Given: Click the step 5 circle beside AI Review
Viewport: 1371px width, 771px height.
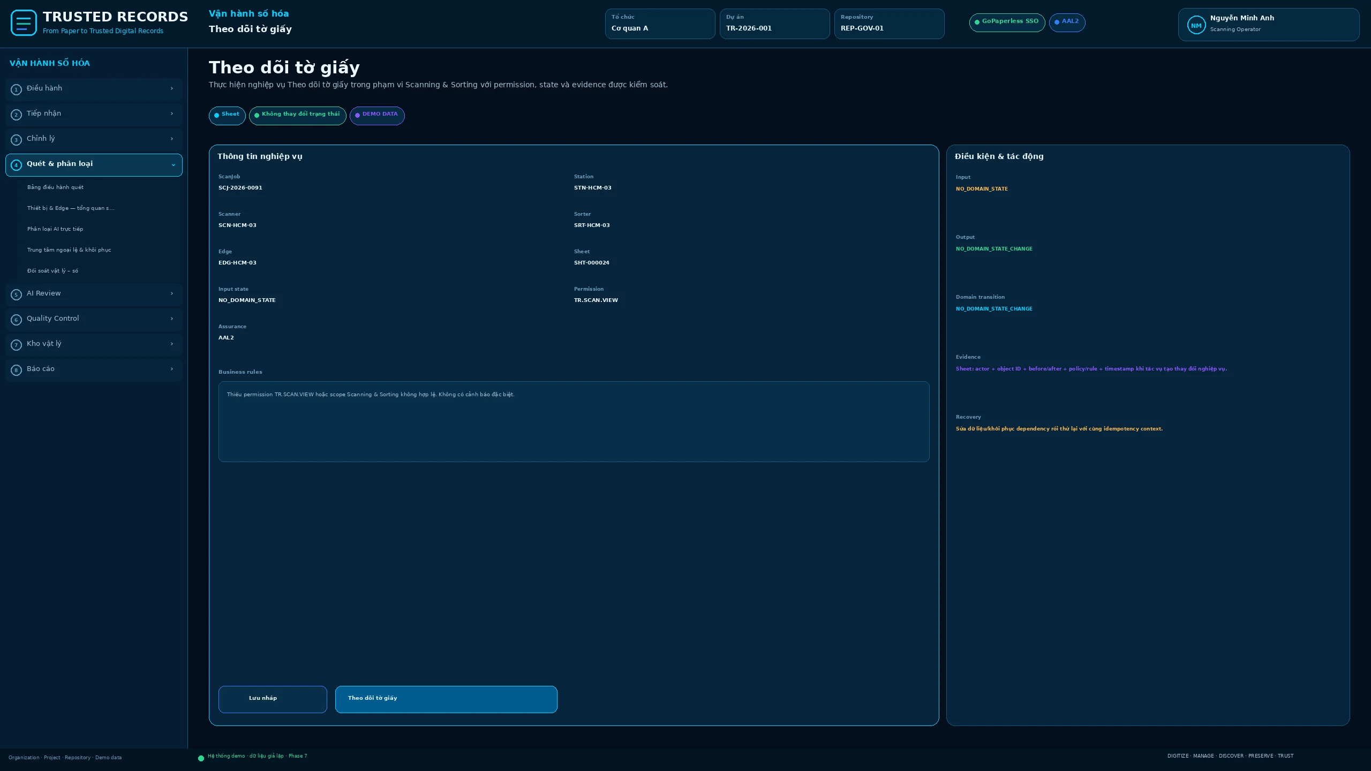Looking at the screenshot, I should (x=16, y=294).
